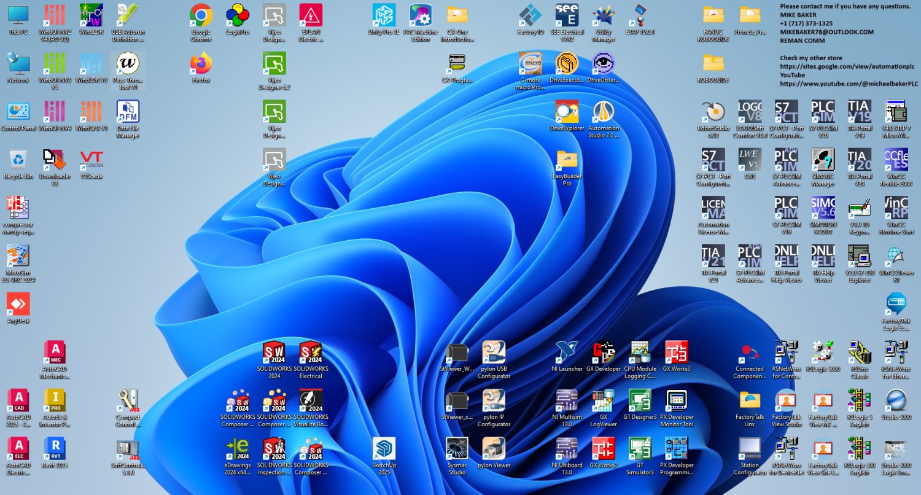Launch EPLAN Electric
Screen dimensions: 921x495
coord(311,23)
